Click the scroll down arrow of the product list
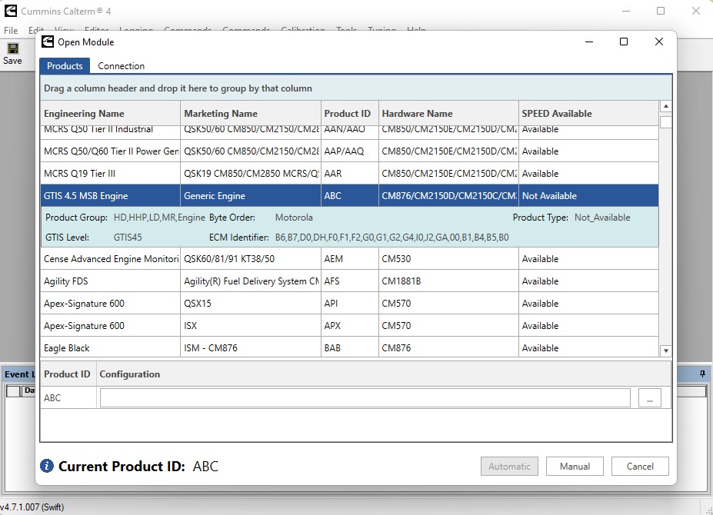713x515 pixels. click(666, 351)
